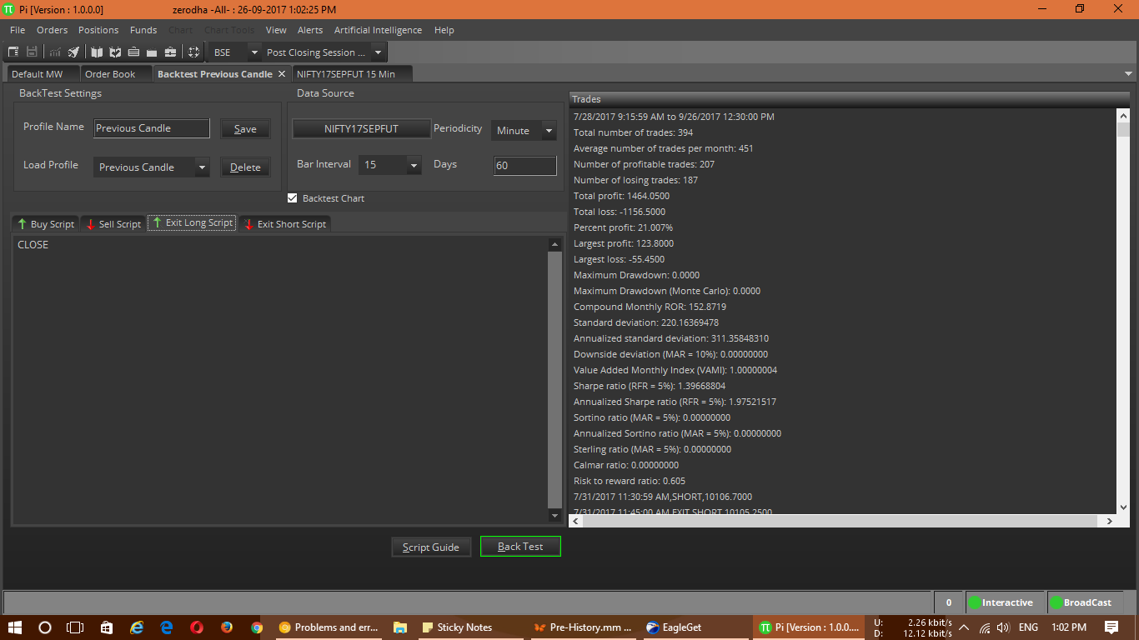
Task: Click the Save profile button
Action: pos(245,128)
